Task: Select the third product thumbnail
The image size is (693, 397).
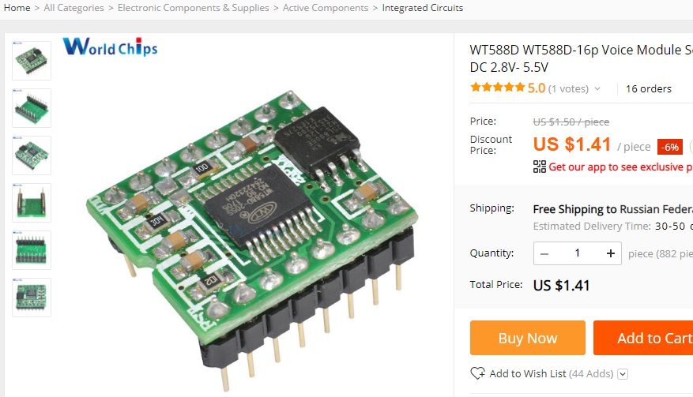Action: tap(32, 155)
